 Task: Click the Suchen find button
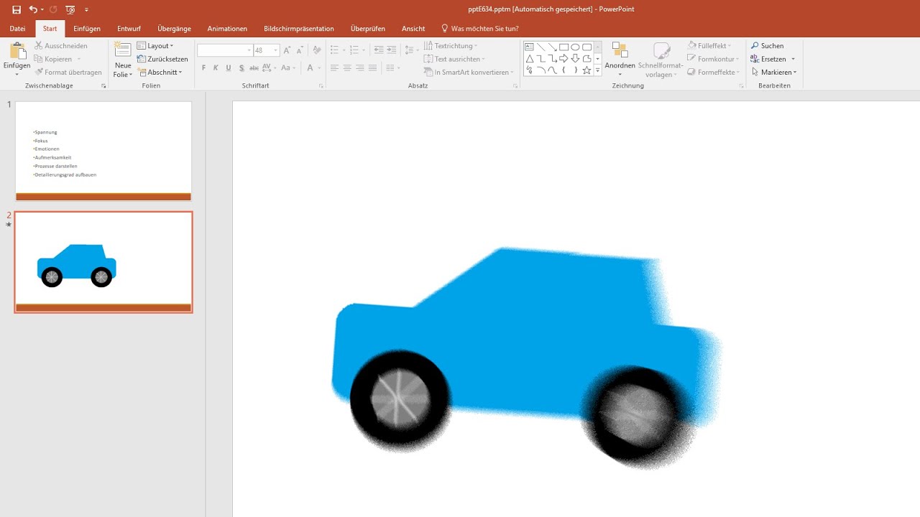coord(768,46)
